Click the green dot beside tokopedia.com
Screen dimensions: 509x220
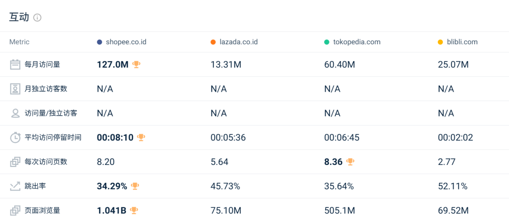pos(327,42)
